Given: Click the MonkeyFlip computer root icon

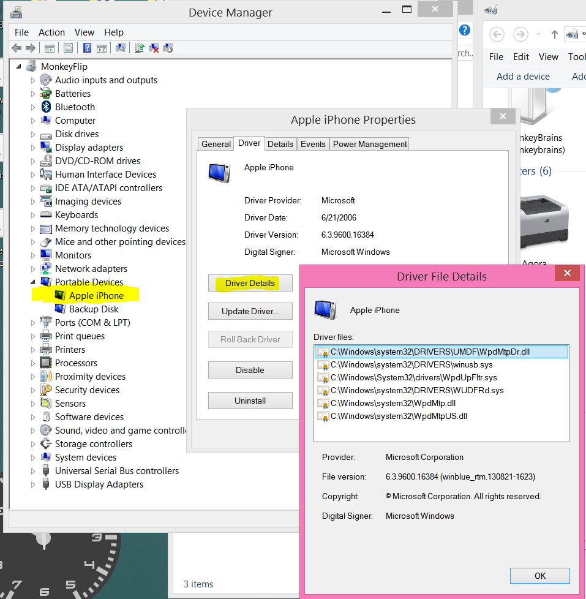Looking at the screenshot, I should point(31,67).
